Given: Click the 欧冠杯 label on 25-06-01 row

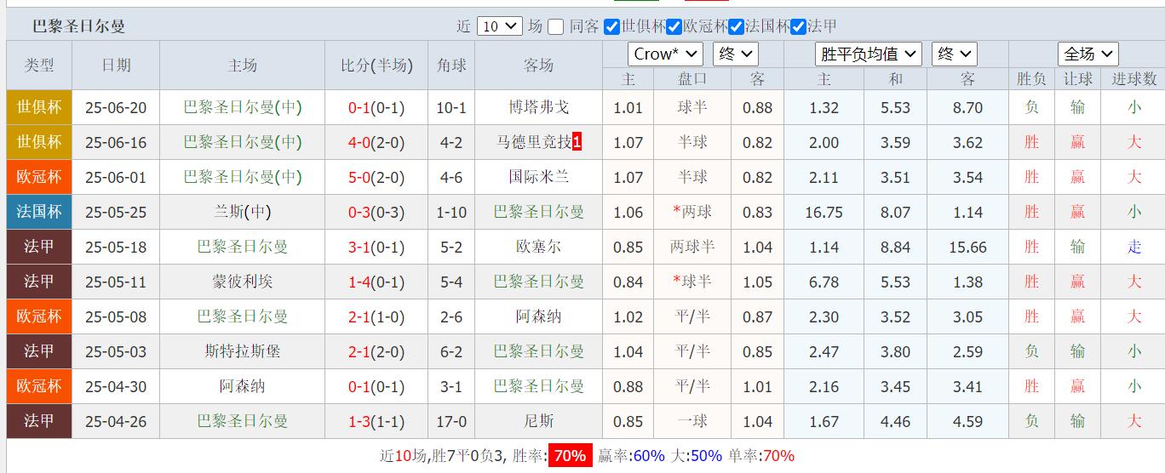Looking at the screenshot, I should 39,177.
